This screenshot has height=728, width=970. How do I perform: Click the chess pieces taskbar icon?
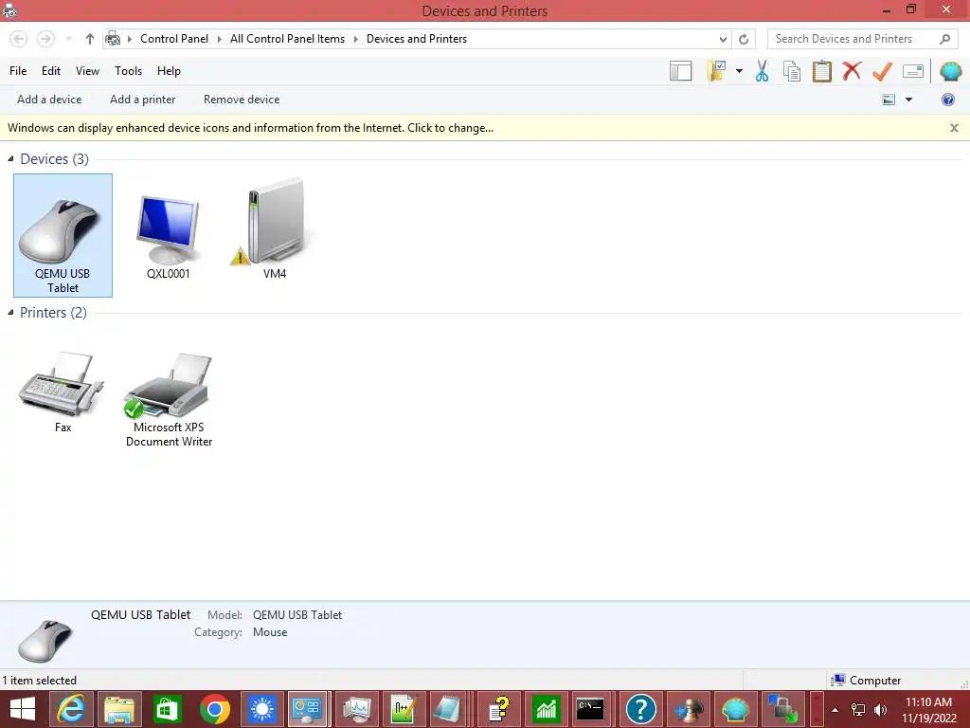tap(688, 709)
